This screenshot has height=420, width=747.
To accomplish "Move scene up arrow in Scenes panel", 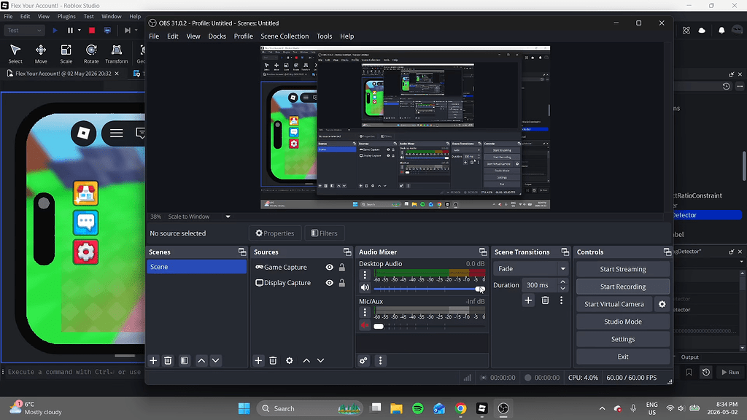I will (x=201, y=360).
